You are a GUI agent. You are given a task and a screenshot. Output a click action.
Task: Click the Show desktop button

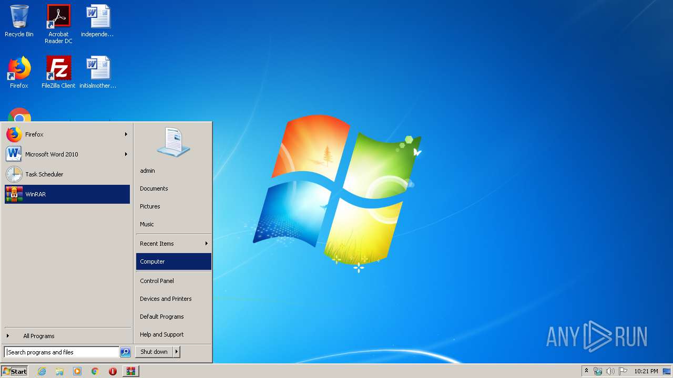pyautogui.click(x=667, y=371)
